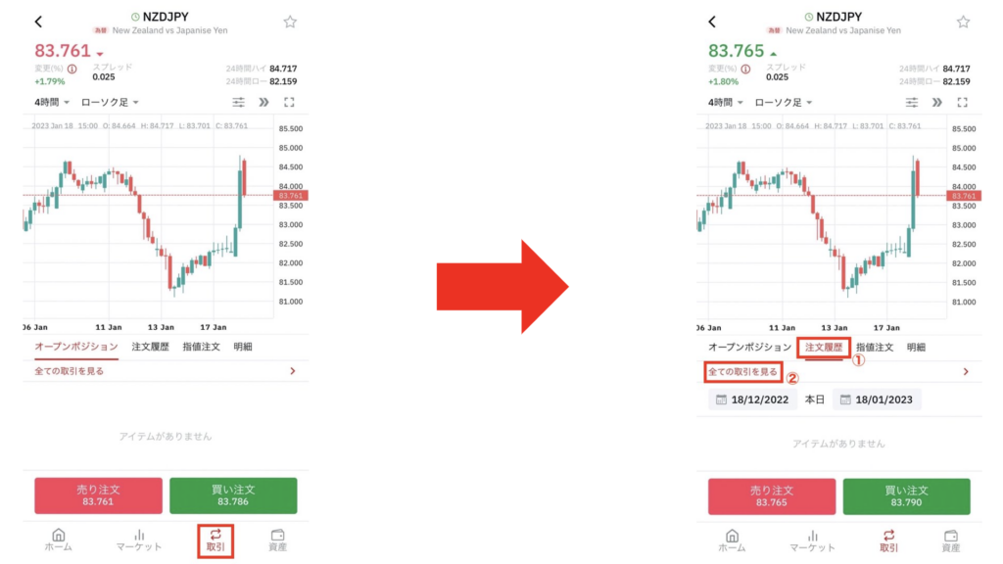The height and width of the screenshot is (564, 1003).
Task: Open chart indicator settings on the left screen
Action: (238, 102)
